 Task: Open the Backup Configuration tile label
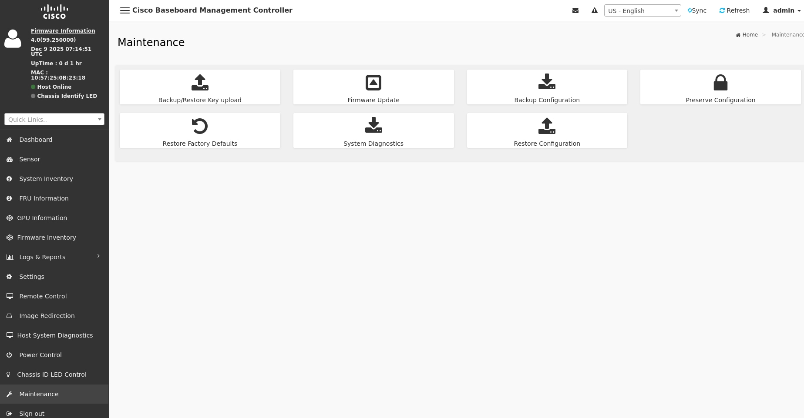coord(547,100)
